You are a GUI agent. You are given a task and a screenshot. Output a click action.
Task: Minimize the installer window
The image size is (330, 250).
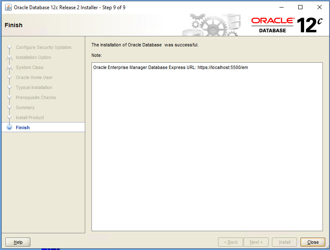[282, 7]
